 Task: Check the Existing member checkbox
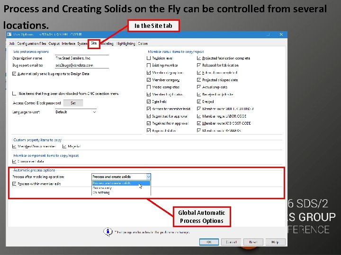point(149,65)
